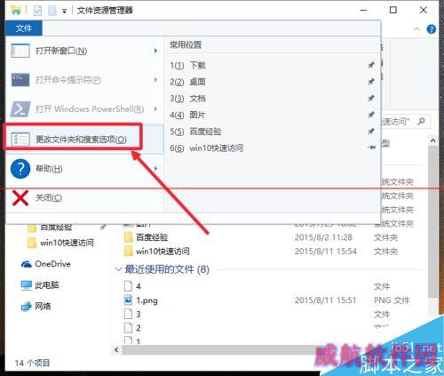This screenshot has width=444, height=376.
Task: Click the red X 关闭 icon
Action: coord(20,198)
